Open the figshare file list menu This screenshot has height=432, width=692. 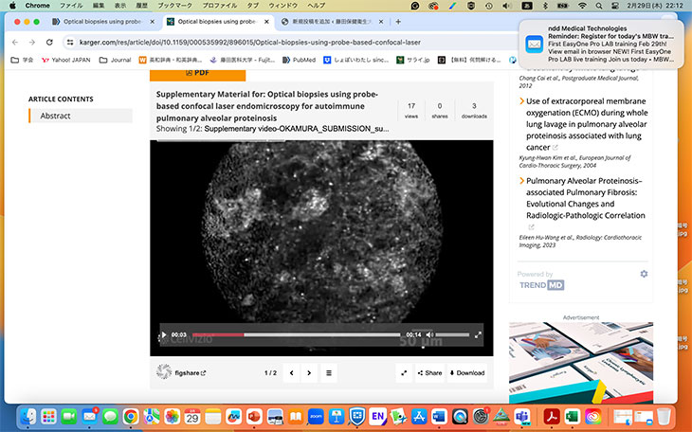329,373
